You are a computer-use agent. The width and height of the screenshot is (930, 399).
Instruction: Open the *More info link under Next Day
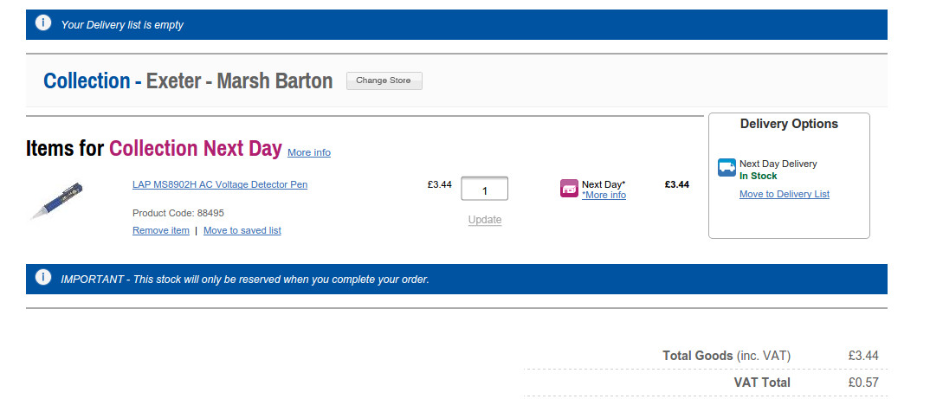point(604,196)
